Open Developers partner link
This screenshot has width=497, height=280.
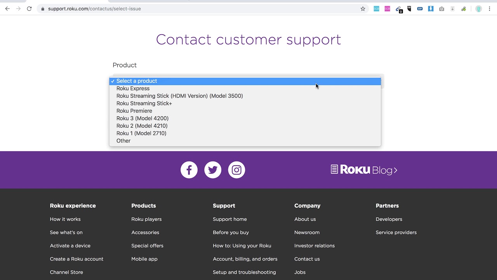pos(389,219)
